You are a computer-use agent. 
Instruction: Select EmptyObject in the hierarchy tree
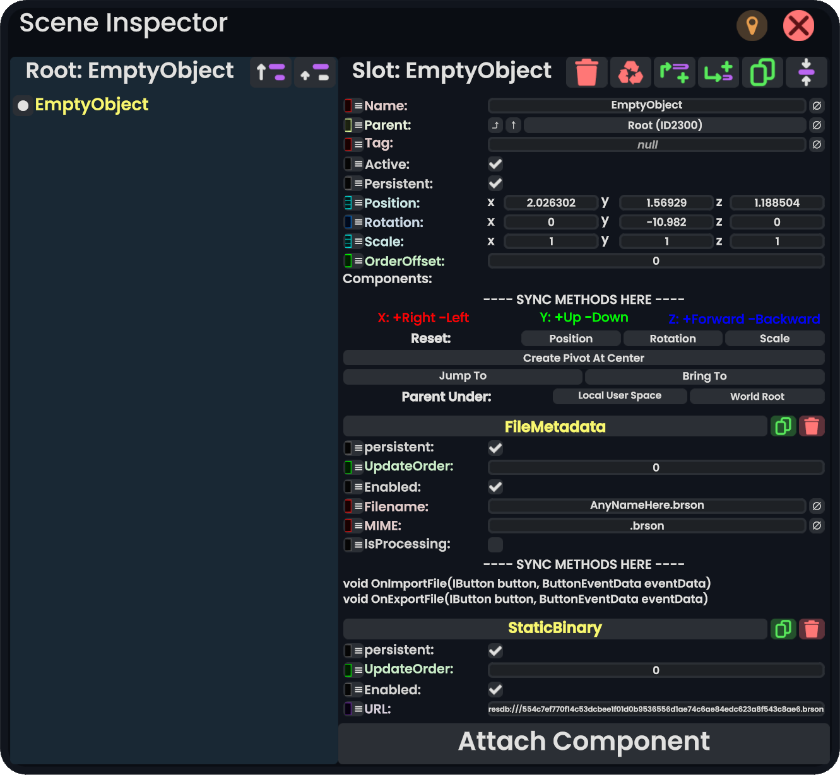pyautogui.click(x=92, y=105)
